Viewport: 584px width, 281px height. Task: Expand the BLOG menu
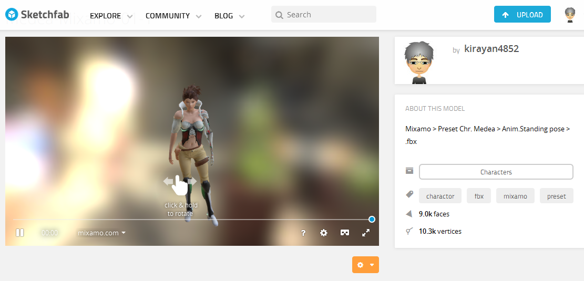229,16
